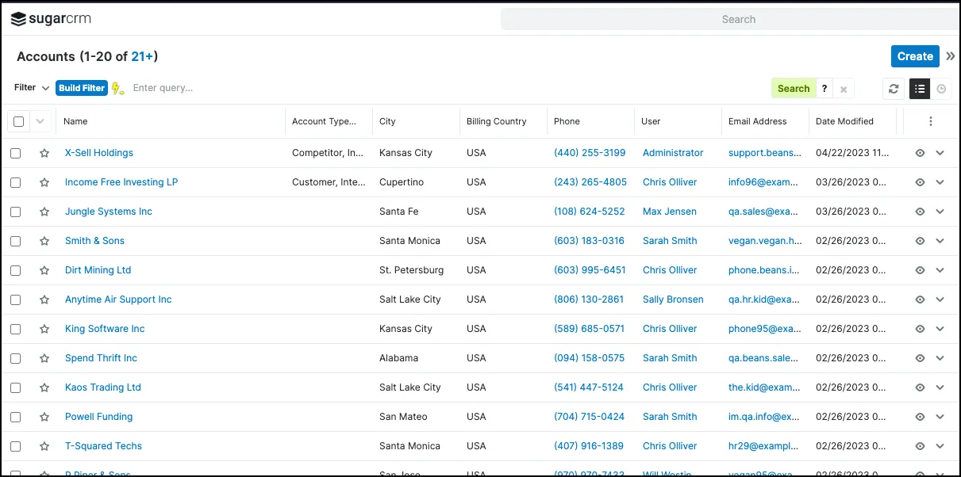Viewport: 961px width, 477px height.
Task: Preview Income Free Investing LP record
Action: point(920,182)
